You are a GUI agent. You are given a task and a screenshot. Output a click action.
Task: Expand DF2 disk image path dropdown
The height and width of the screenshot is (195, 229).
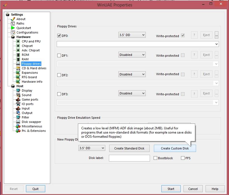[216, 83]
